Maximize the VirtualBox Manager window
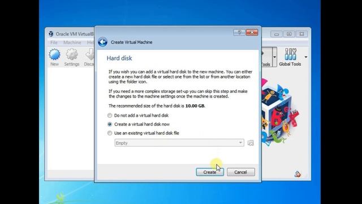This screenshot has height=204, width=362. 289,34
